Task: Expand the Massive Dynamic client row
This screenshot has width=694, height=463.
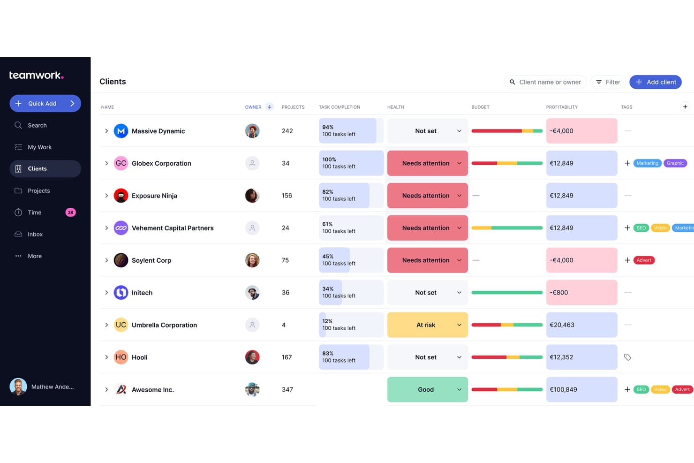Action: pyautogui.click(x=106, y=131)
